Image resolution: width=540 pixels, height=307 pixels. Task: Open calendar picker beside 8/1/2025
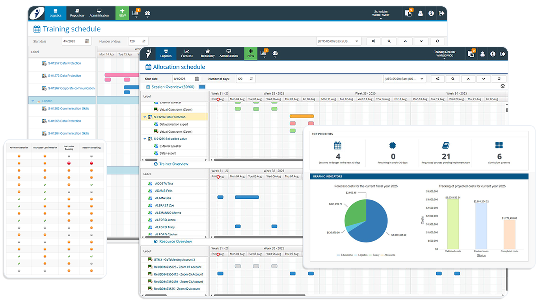point(197,79)
